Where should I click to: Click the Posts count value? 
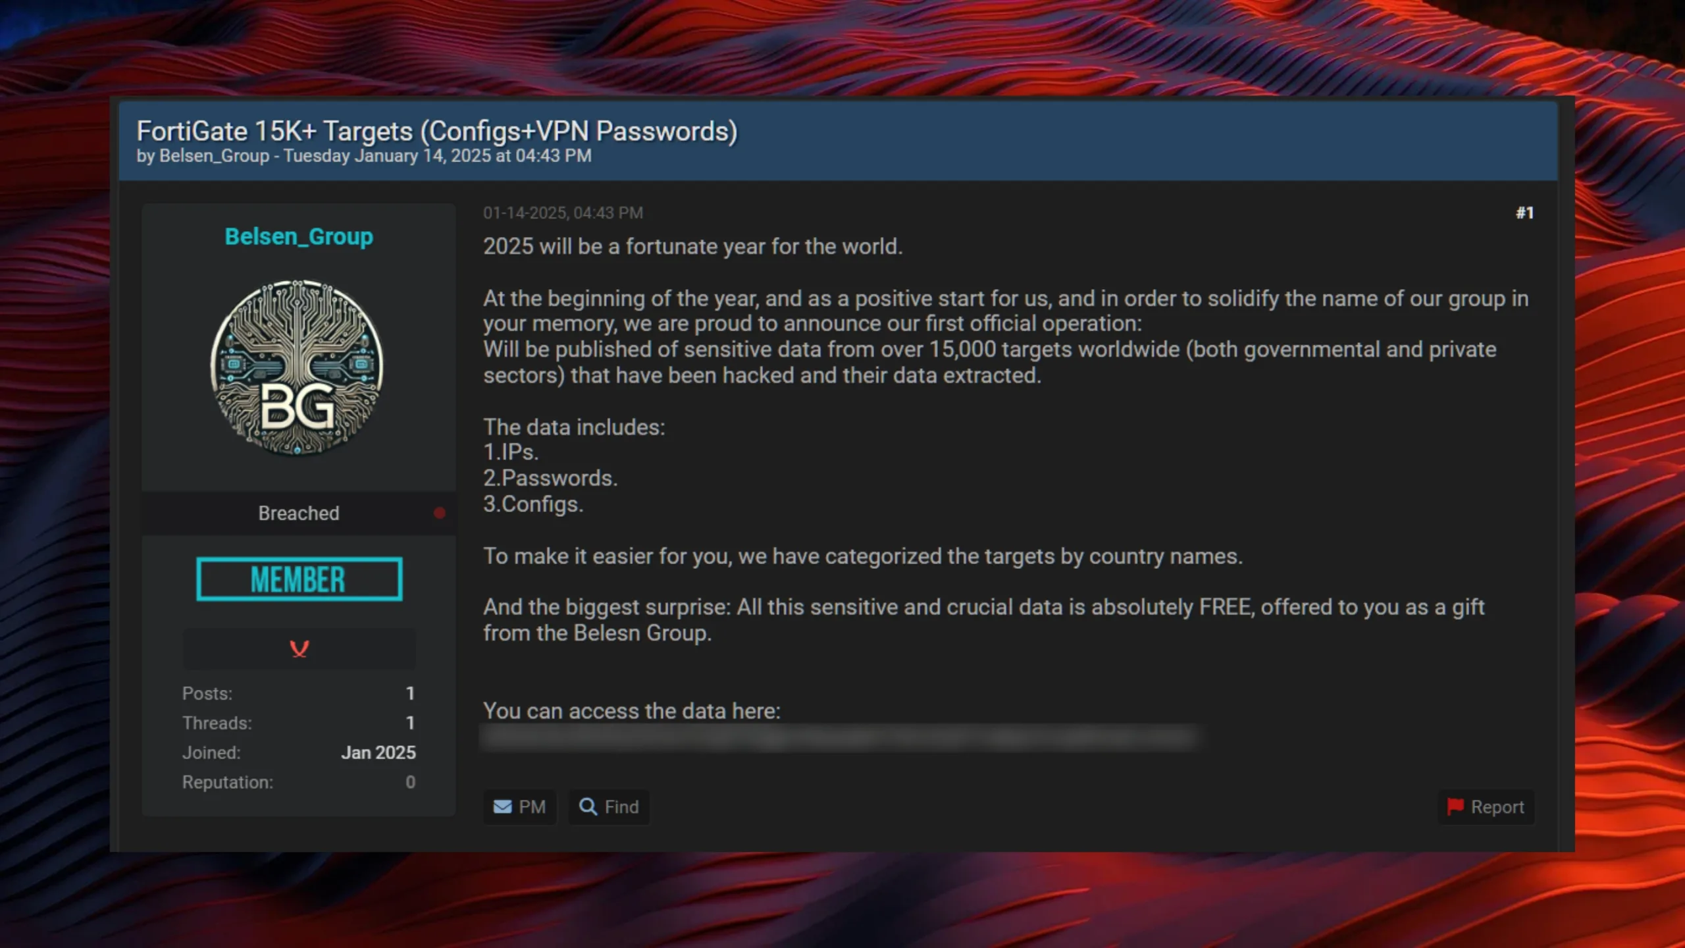pyautogui.click(x=410, y=693)
